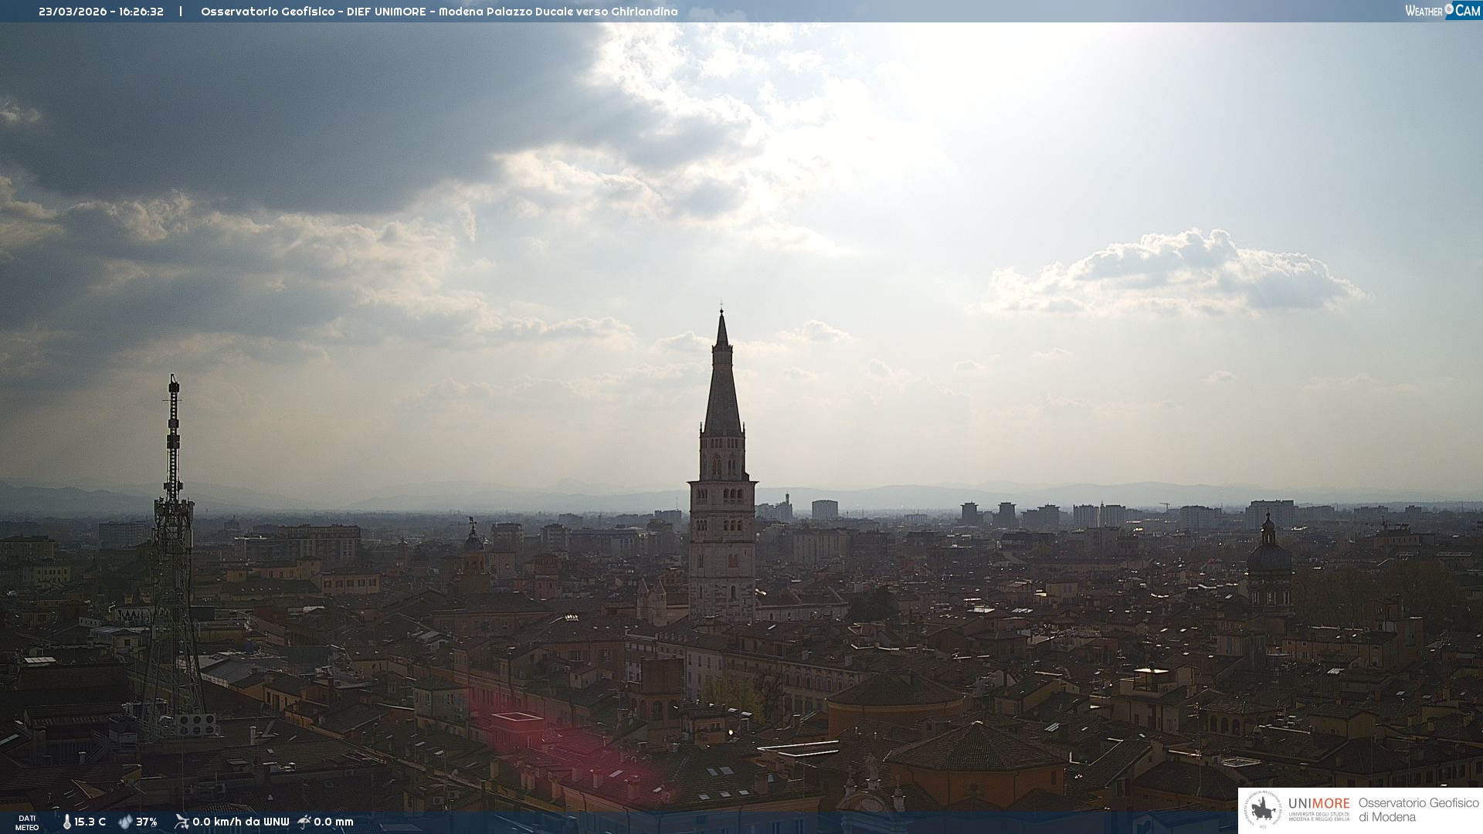Click the WeatherCam camera lens icon
Image resolution: width=1483 pixels, height=834 pixels.
click(1449, 9)
